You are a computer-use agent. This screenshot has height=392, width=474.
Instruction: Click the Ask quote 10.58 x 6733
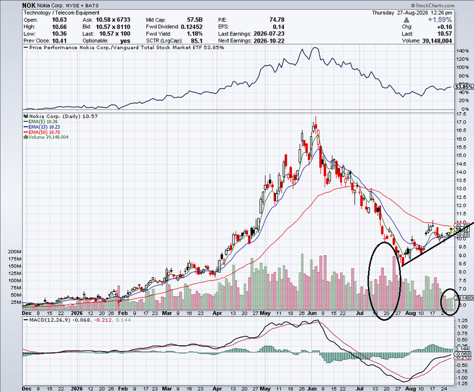click(113, 20)
